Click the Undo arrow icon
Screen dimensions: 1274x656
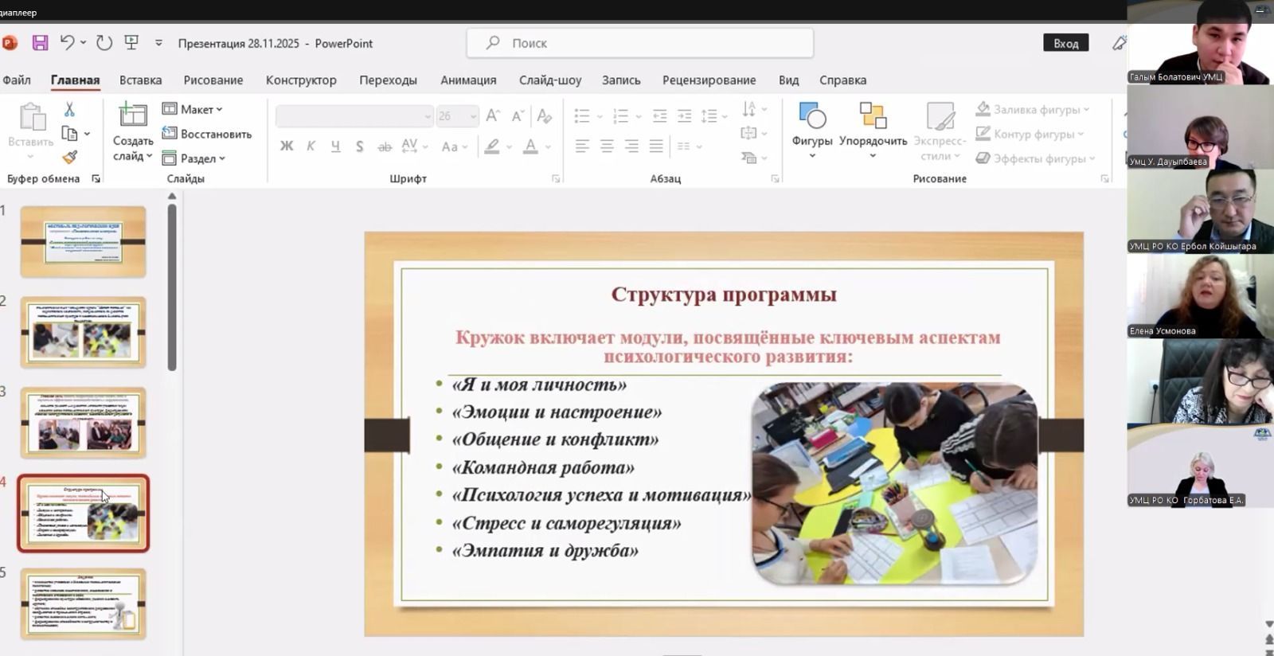coord(67,43)
